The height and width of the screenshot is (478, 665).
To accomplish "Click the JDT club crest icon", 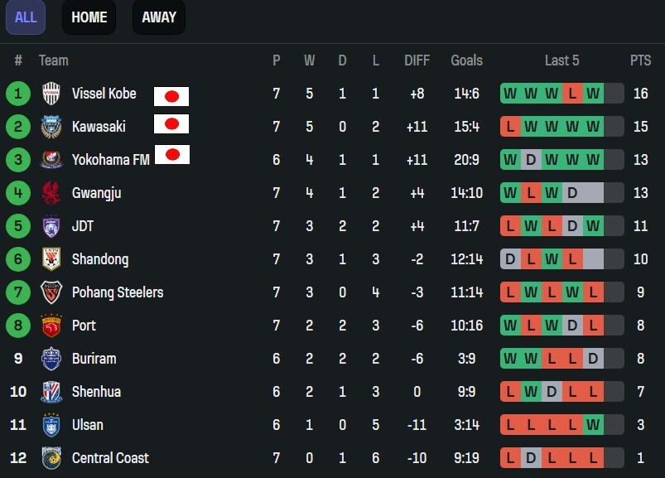I will (51, 226).
